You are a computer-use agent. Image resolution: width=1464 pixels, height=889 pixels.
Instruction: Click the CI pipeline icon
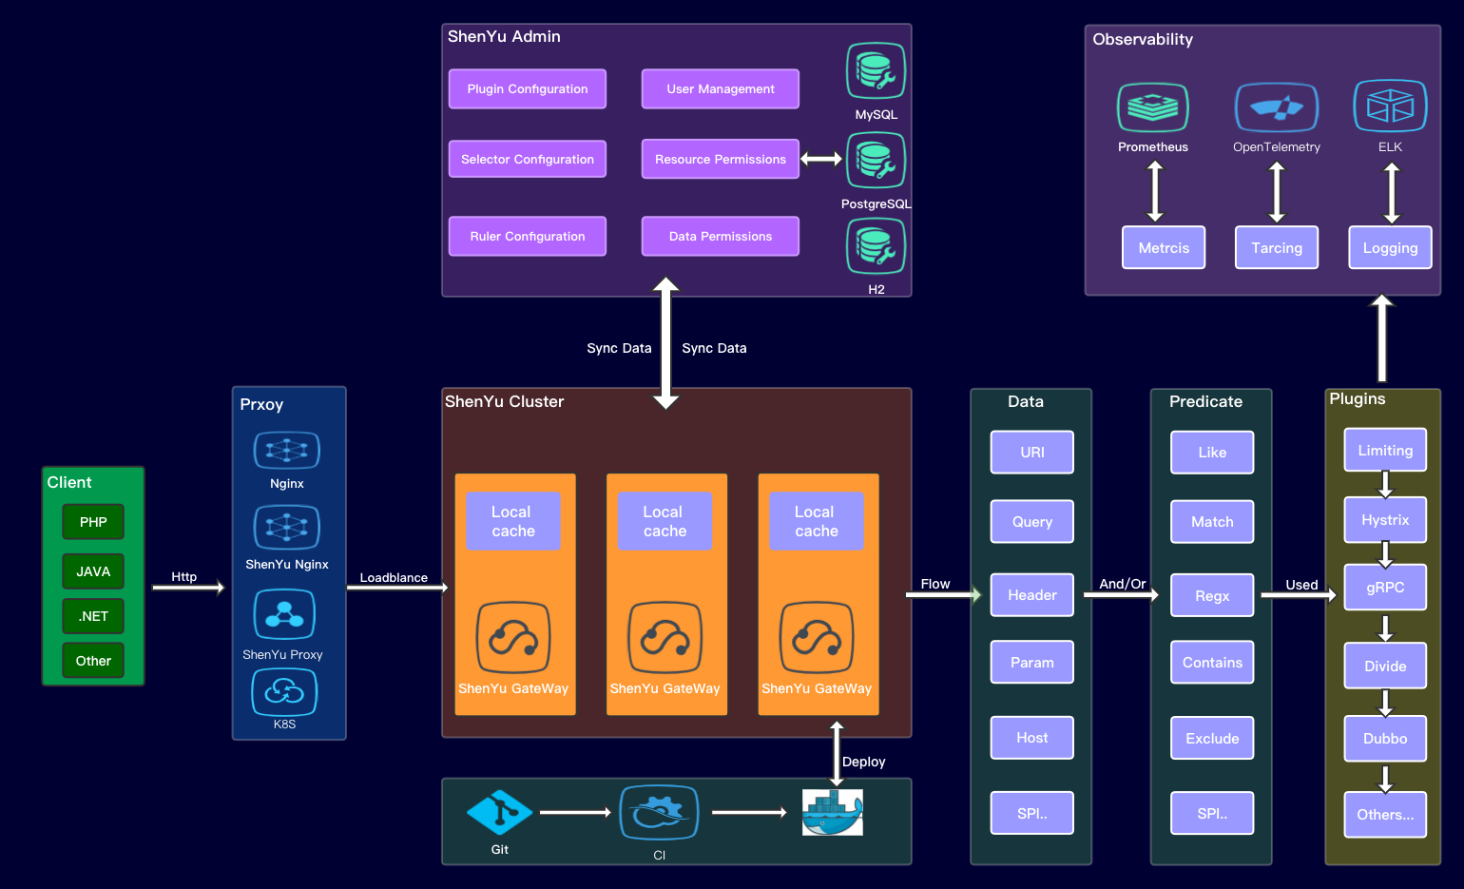(659, 813)
